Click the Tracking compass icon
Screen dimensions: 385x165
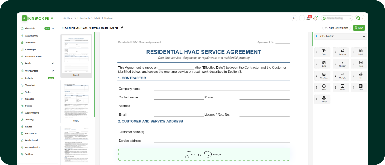[22, 120]
